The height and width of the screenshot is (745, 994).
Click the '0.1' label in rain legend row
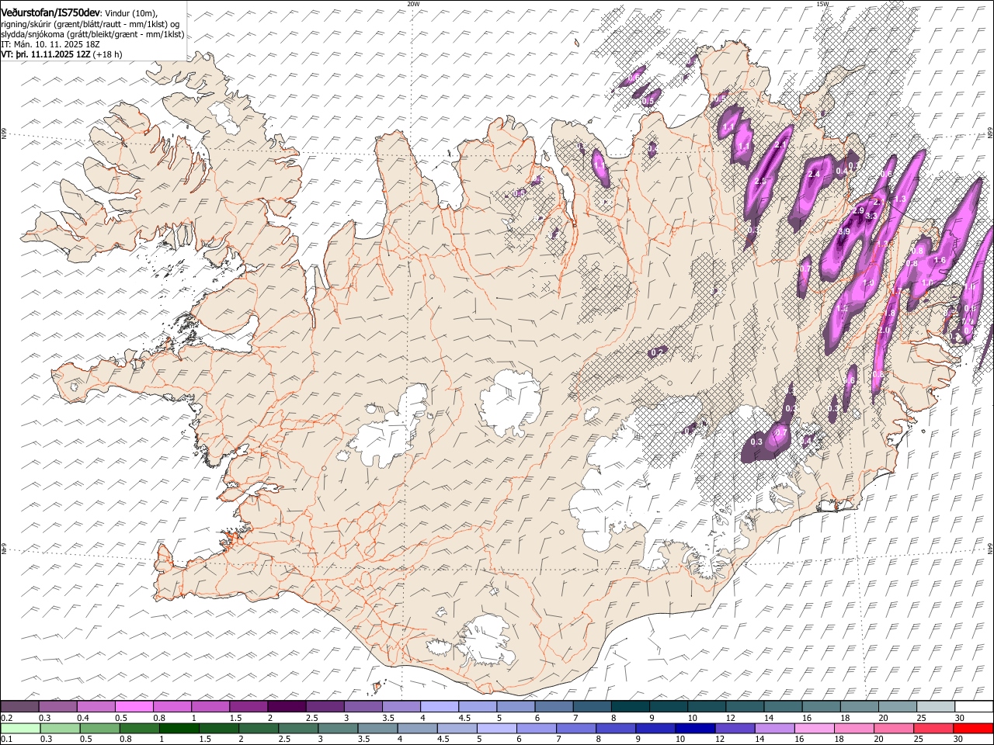click(6, 739)
